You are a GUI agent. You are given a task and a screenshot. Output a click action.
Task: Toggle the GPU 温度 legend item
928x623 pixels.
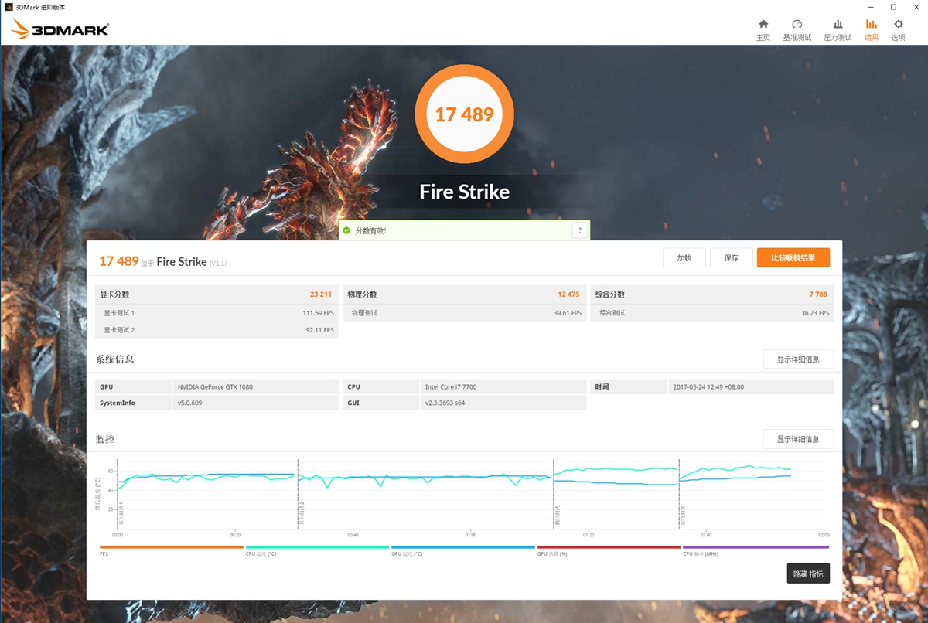[x=463, y=550]
